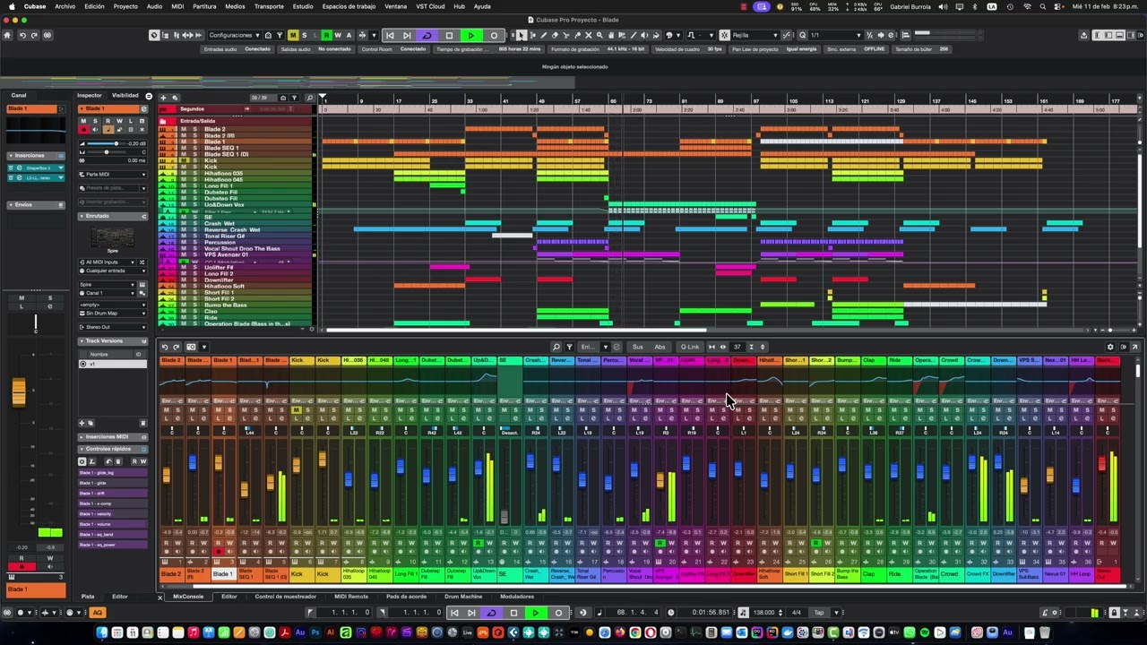Click the Sus button in MixConsole
The height and width of the screenshot is (645, 1147).
[637, 347]
